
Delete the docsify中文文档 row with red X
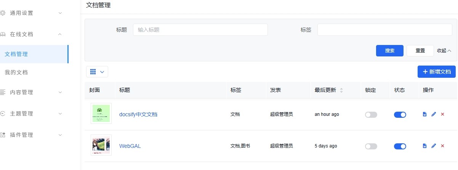(x=442, y=114)
